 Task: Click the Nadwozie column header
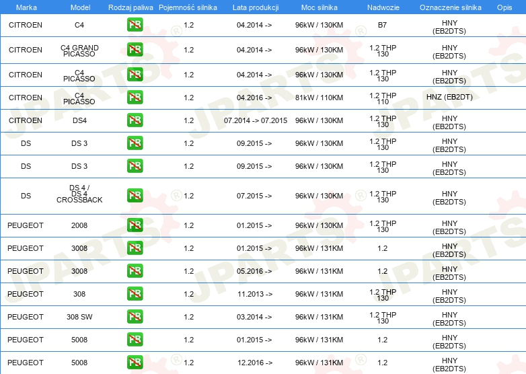pos(383,7)
